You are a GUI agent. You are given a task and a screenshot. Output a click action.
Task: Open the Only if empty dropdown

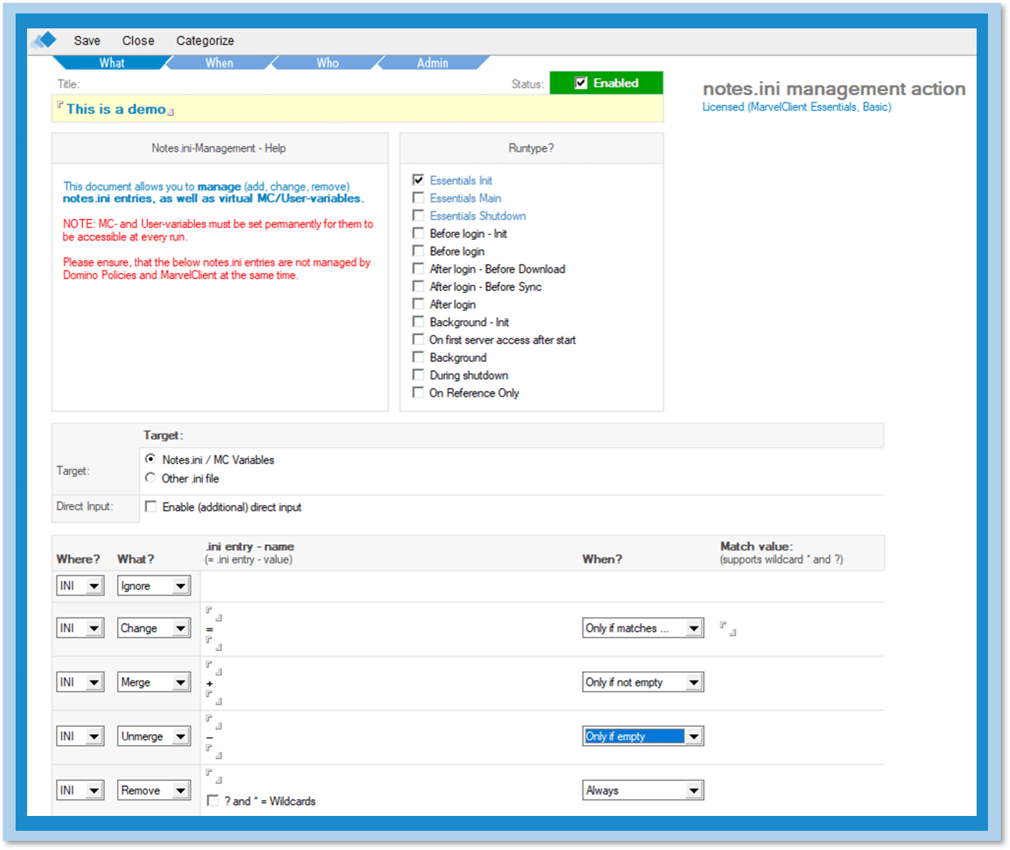[x=693, y=736]
